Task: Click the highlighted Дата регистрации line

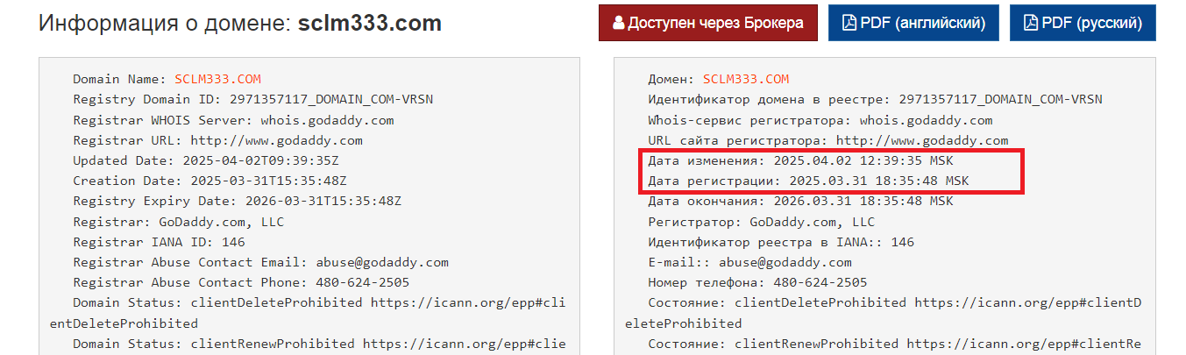Action: point(808,181)
